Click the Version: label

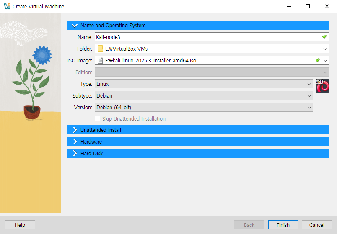83,107
